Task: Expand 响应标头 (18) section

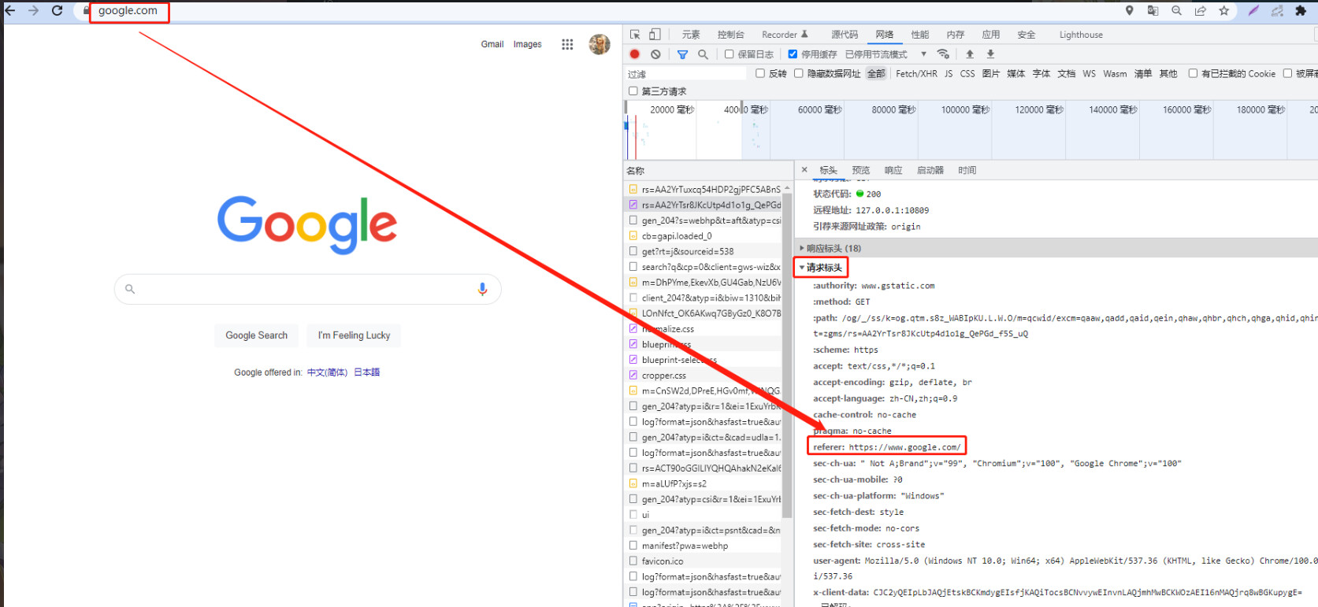Action: click(x=833, y=248)
